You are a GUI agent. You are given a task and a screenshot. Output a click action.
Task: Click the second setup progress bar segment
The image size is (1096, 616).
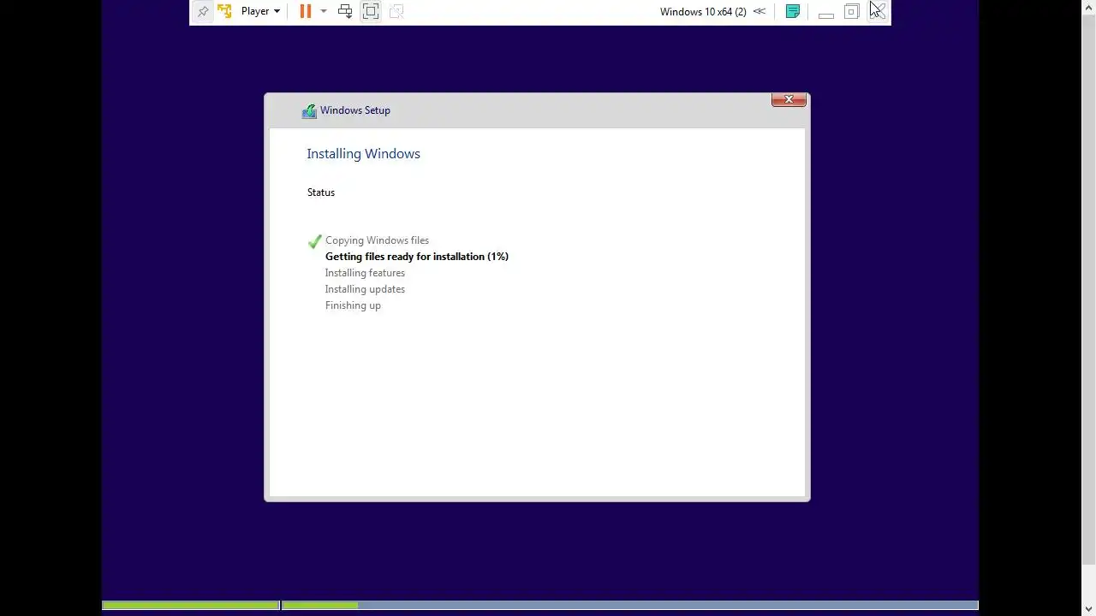[x=630, y=606]
